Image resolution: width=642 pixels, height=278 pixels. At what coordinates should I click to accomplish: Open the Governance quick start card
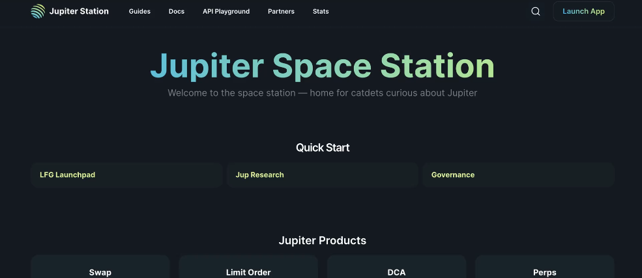coord(518,175)
